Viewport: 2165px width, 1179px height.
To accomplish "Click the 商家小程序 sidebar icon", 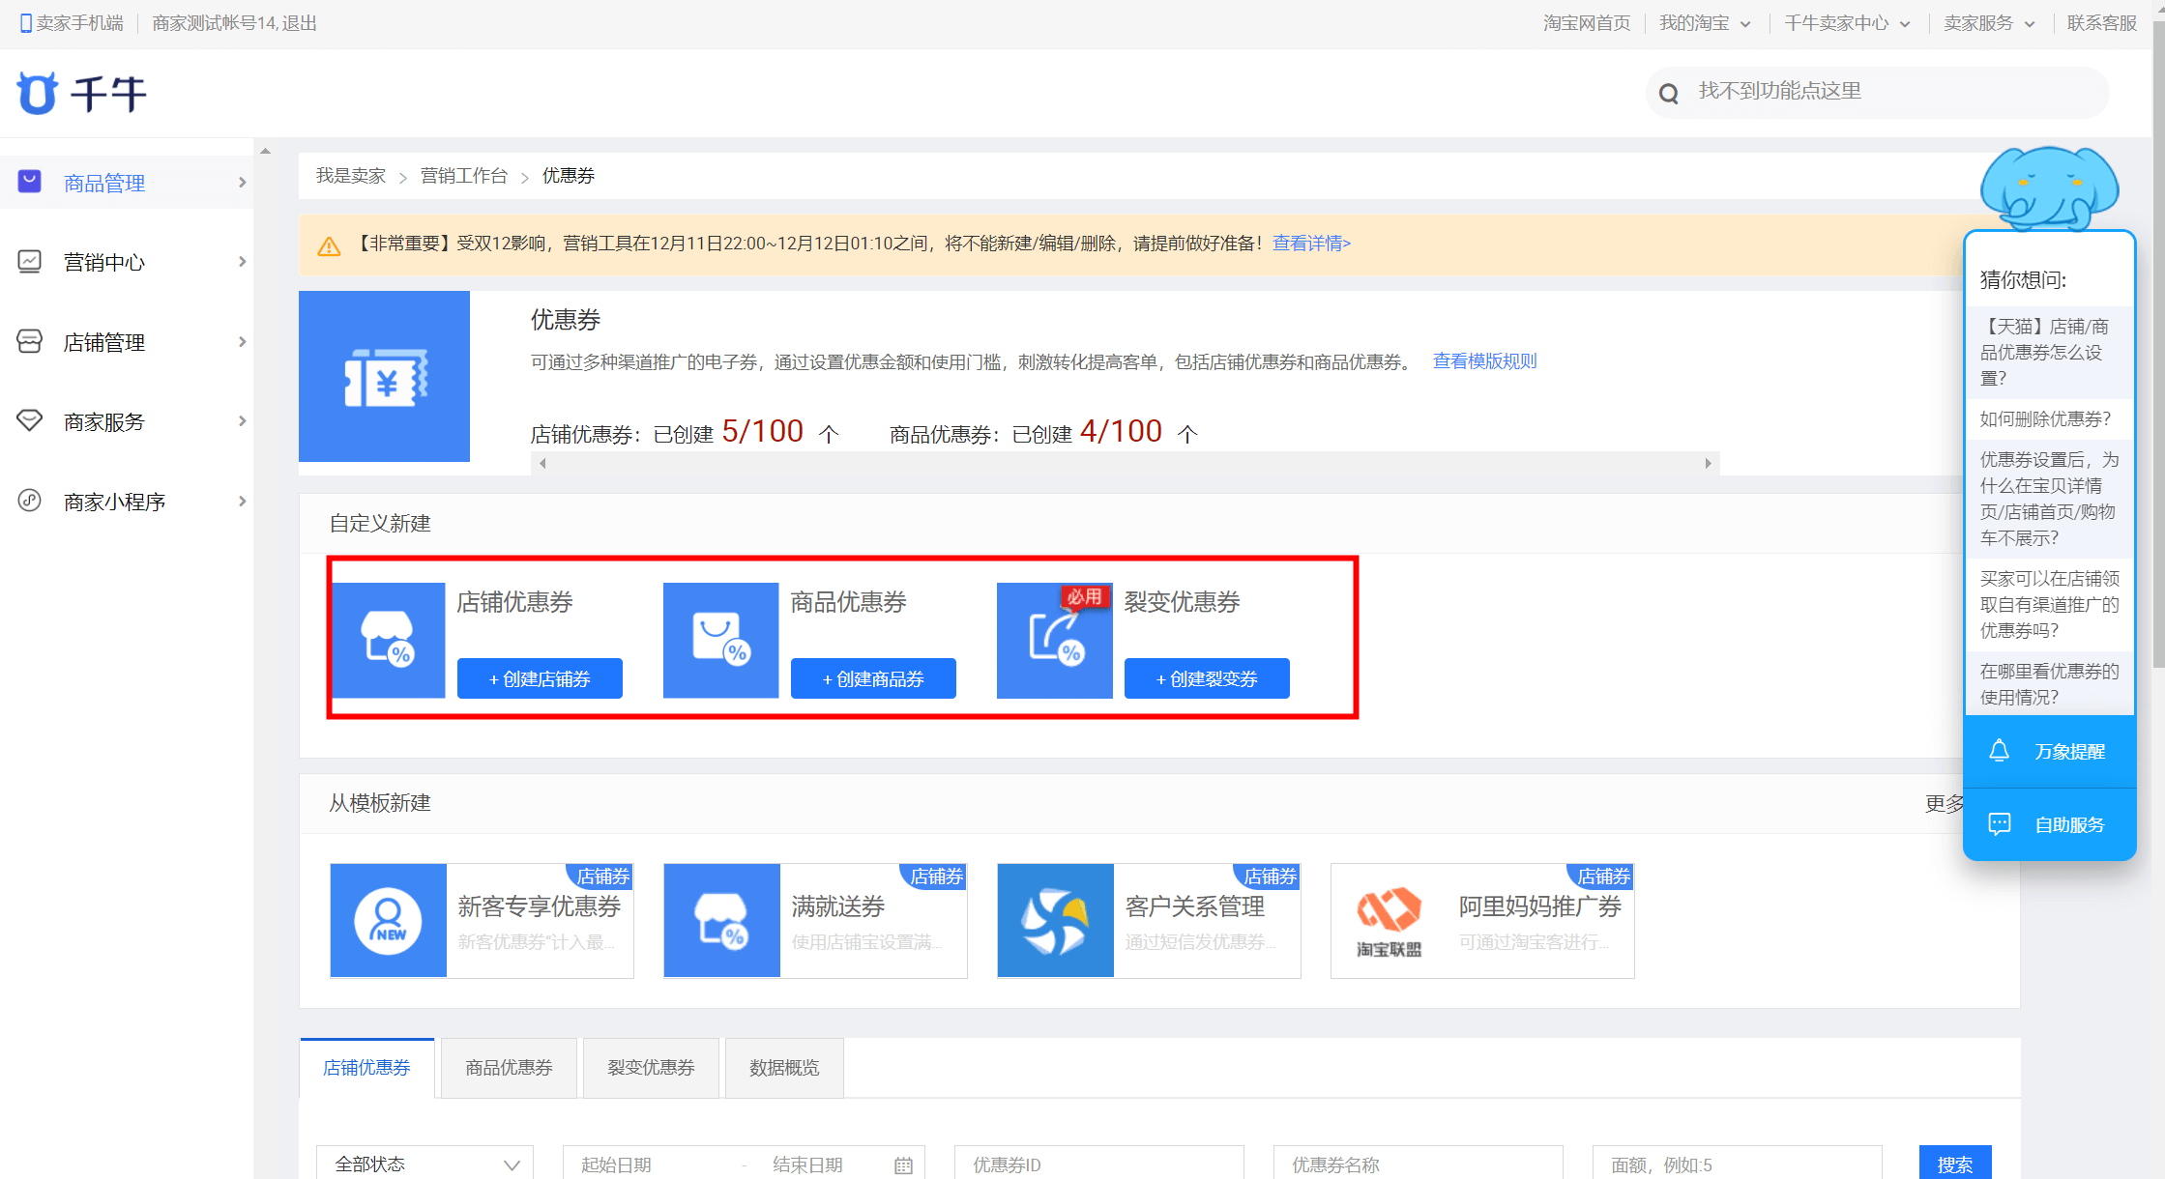I will click(x=30, y=501).
